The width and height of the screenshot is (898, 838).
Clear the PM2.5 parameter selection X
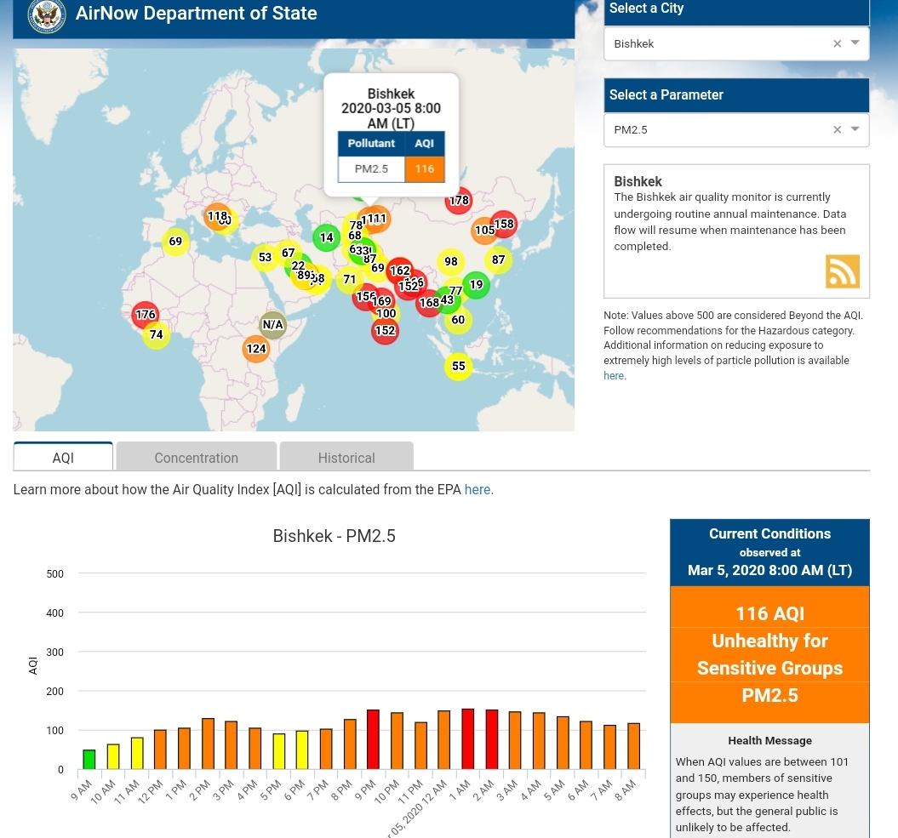[x=837, y=130]
